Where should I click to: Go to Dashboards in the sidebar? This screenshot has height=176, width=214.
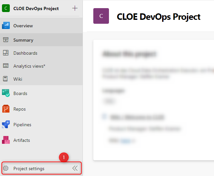(25, 53)
